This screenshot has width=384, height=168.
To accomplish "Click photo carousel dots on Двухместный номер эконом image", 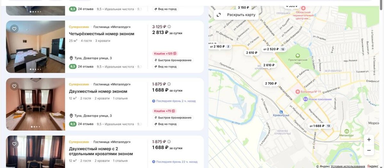I will point(35,127).
